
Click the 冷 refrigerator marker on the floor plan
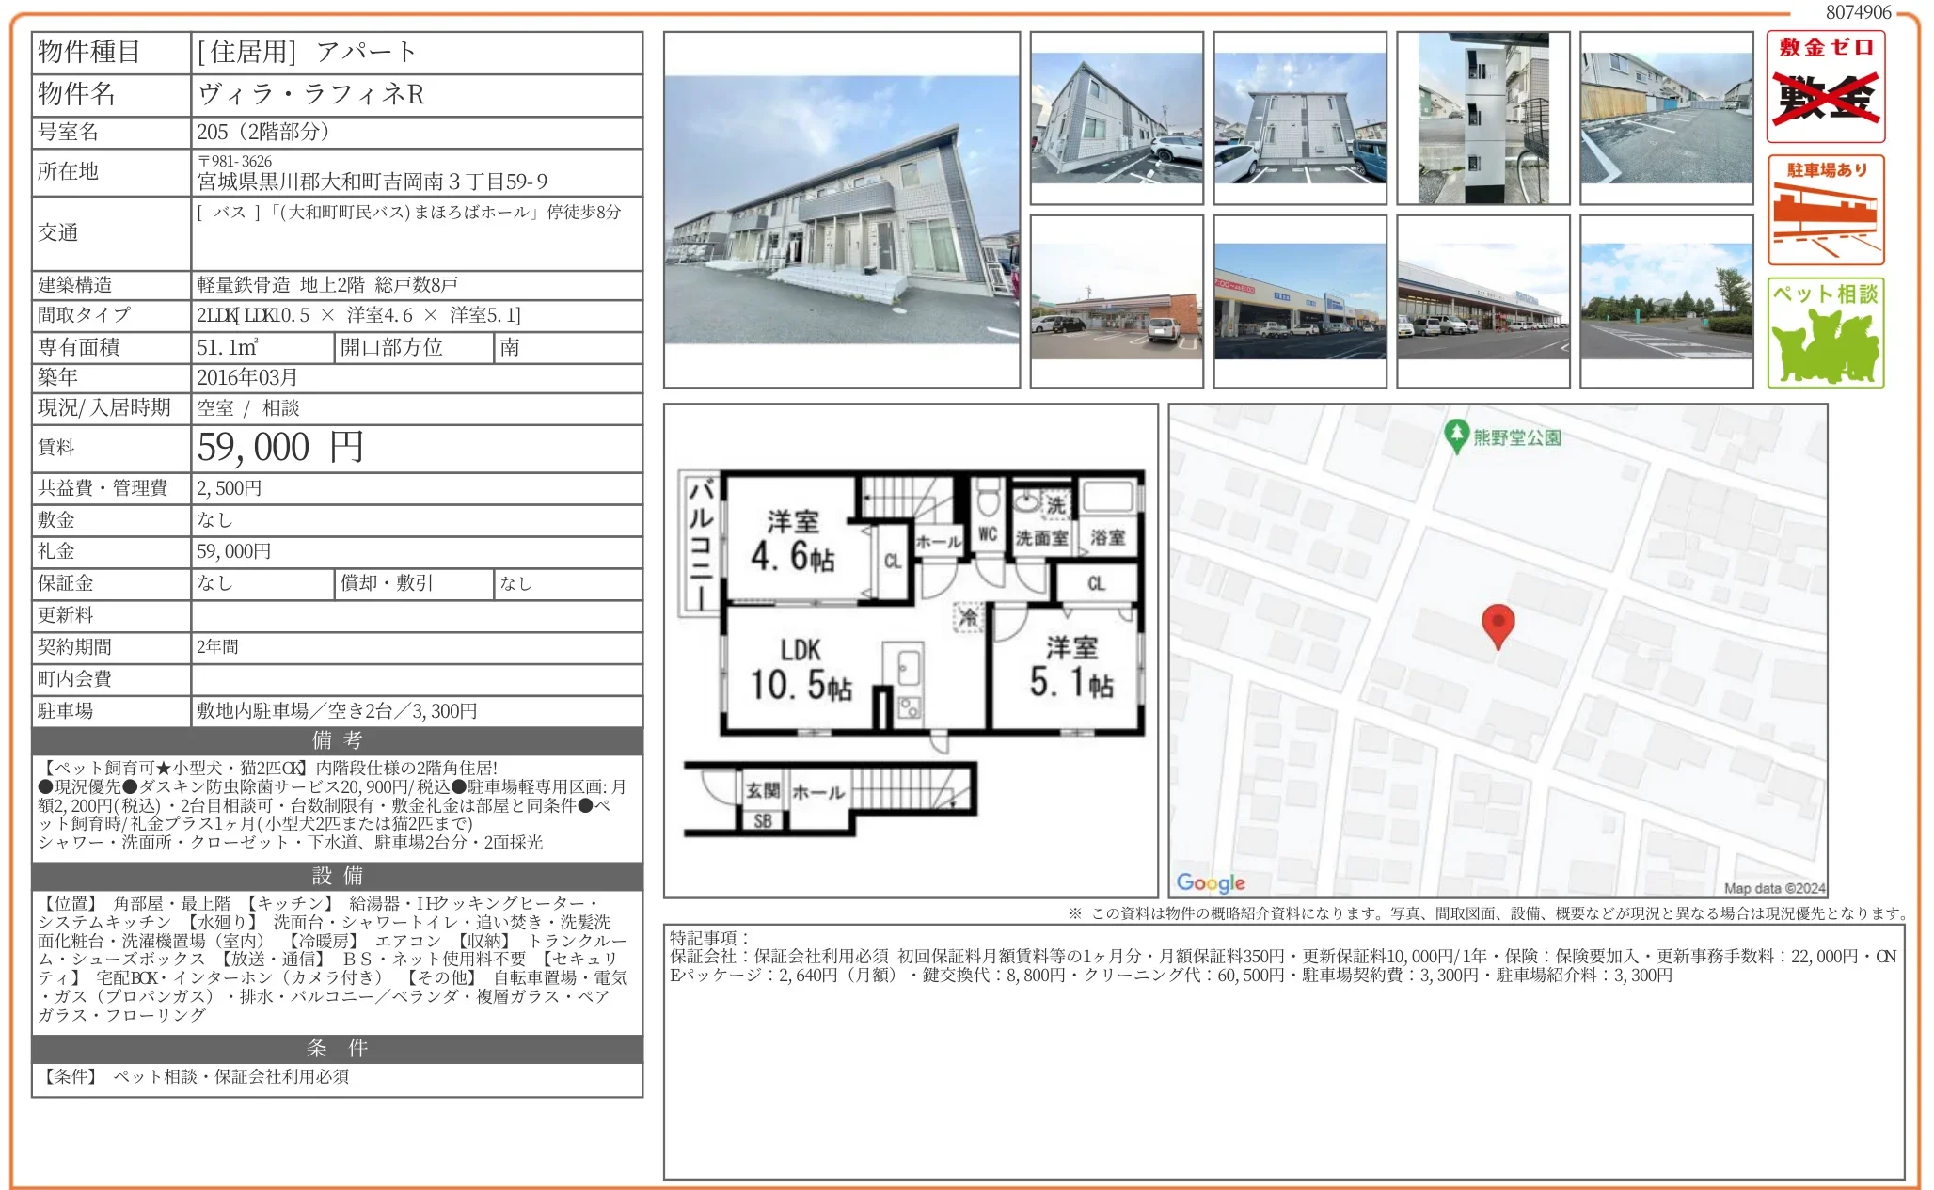[968, 617]
